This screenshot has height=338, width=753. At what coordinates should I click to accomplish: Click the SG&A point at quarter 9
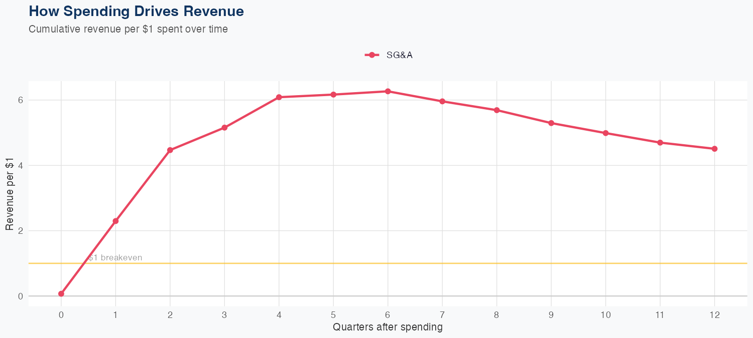551,123
